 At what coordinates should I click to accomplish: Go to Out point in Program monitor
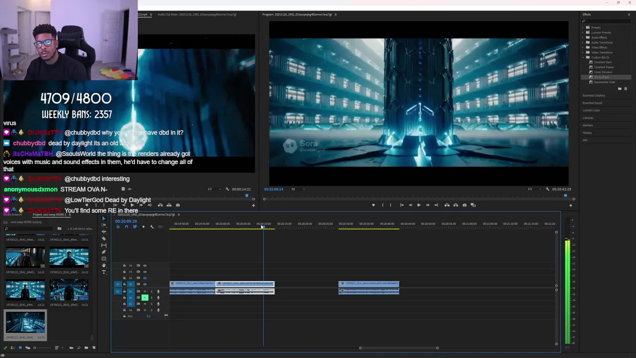point(436,205)
